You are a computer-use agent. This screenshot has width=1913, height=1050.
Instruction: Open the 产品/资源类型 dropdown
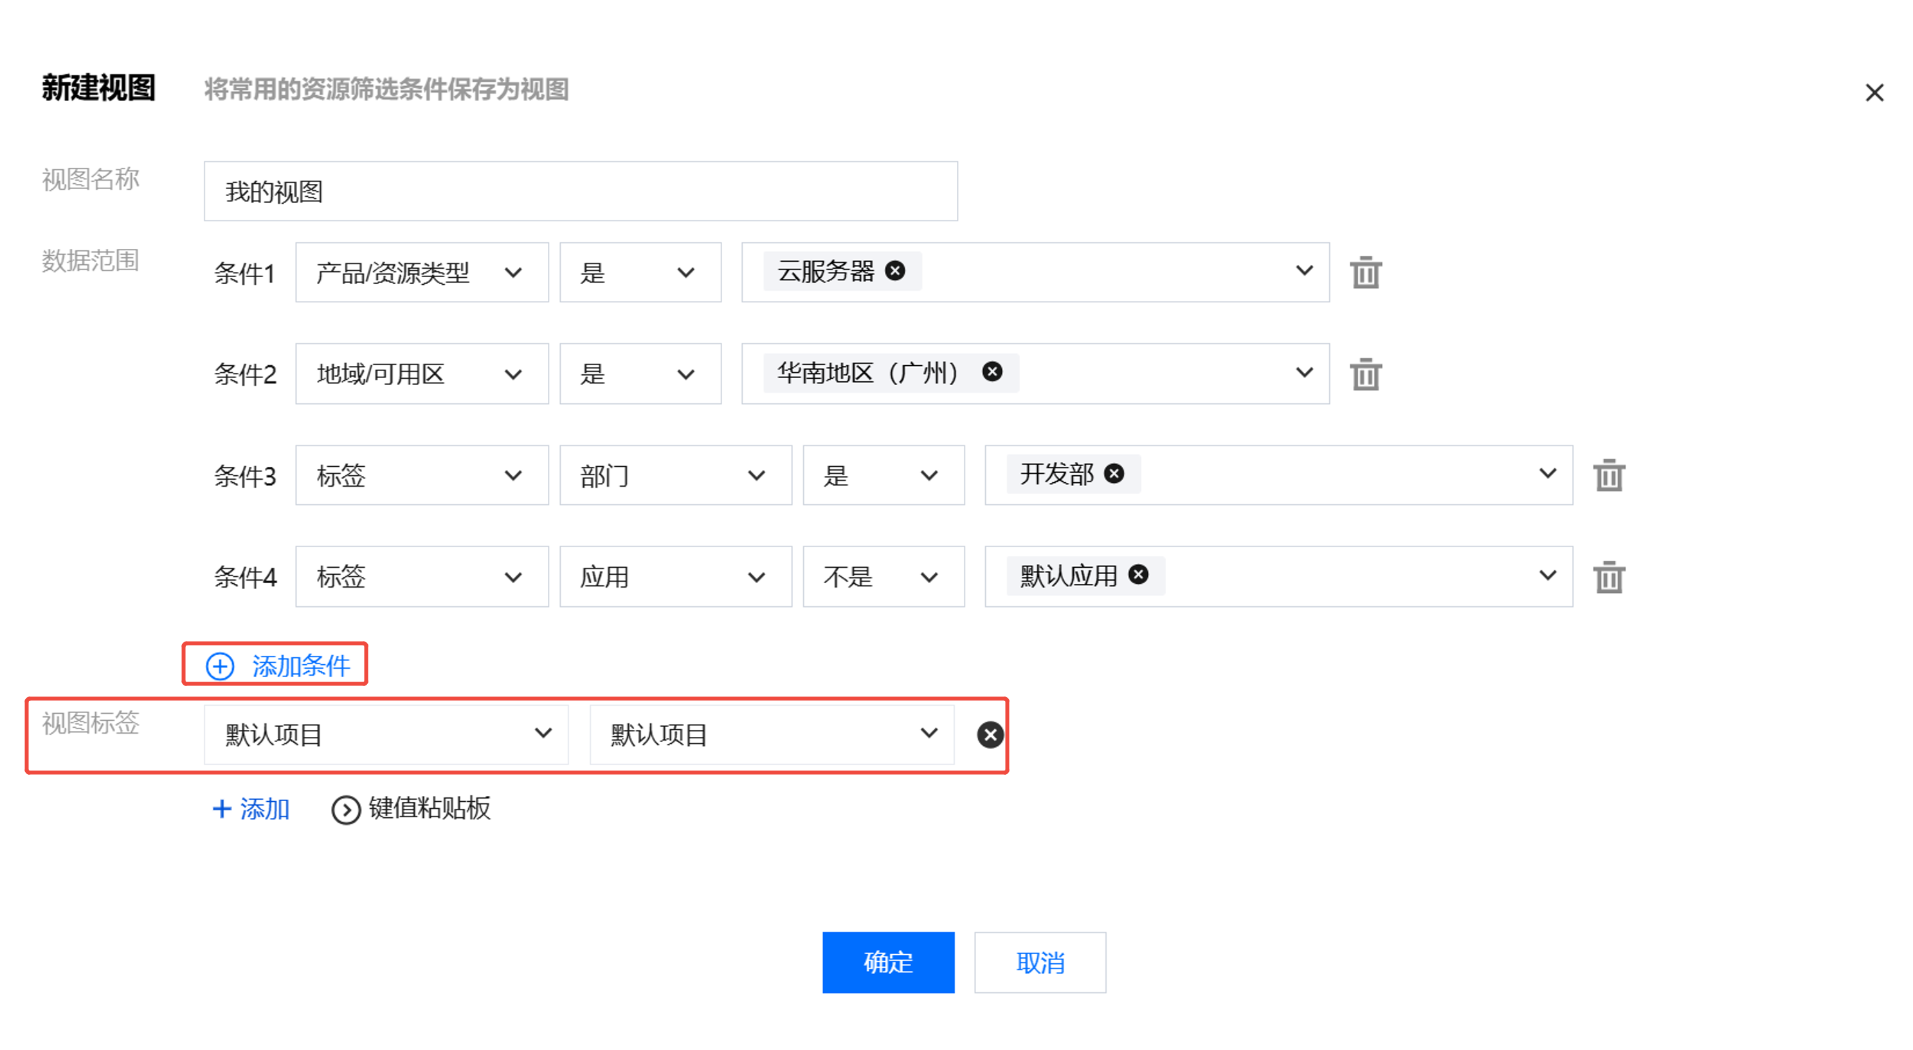[421, 273]
